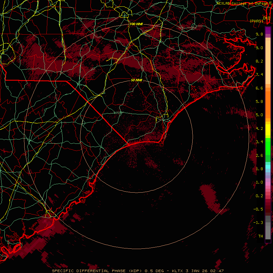Click the 5.0 legend value
The width and height of the screenshot is (273, 273).
coord(259,115)
